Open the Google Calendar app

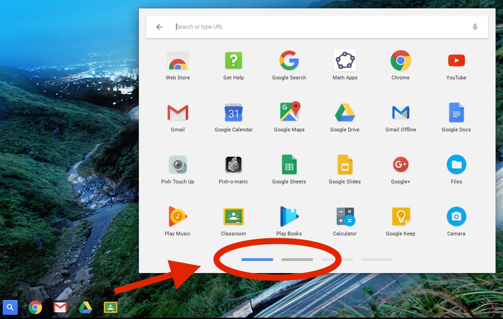234,112
